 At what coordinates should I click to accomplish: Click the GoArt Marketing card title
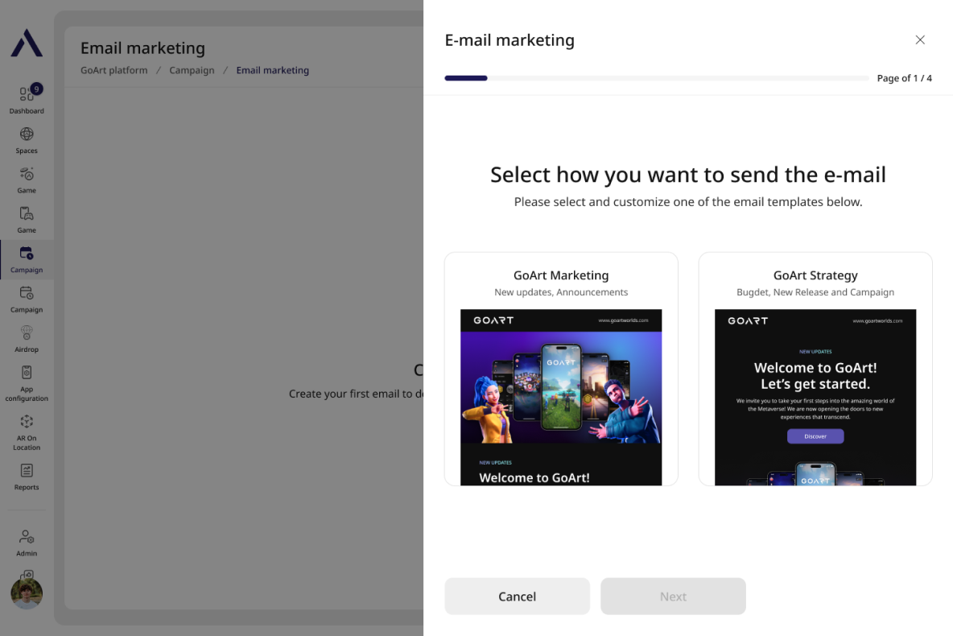click(561, 275)
